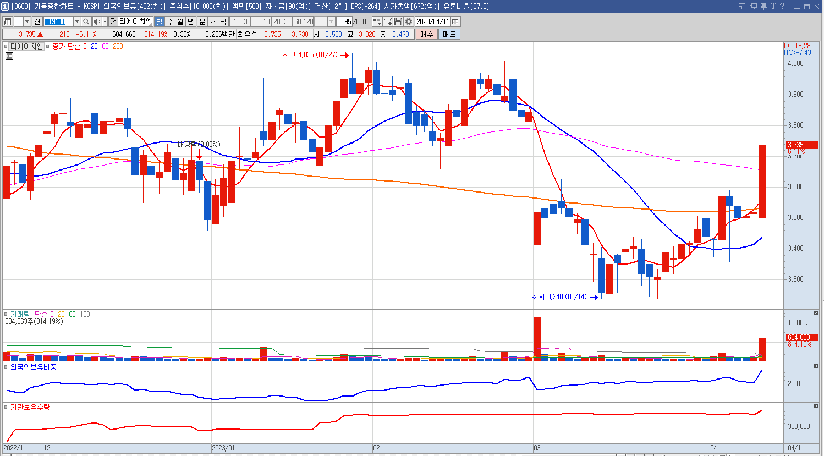
Task: Click the candle count field 95
Action: tap(344, 21)
